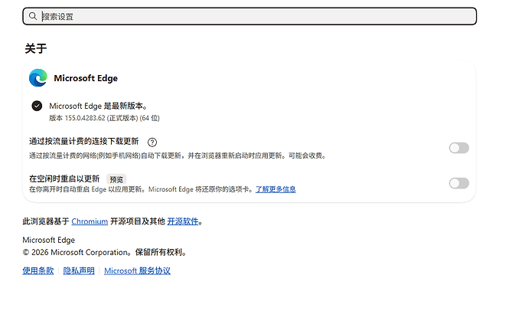This screenshot has height=321, width=528.
Task: Follow the 开源软件 link
Action: click(x=183, y=221)
